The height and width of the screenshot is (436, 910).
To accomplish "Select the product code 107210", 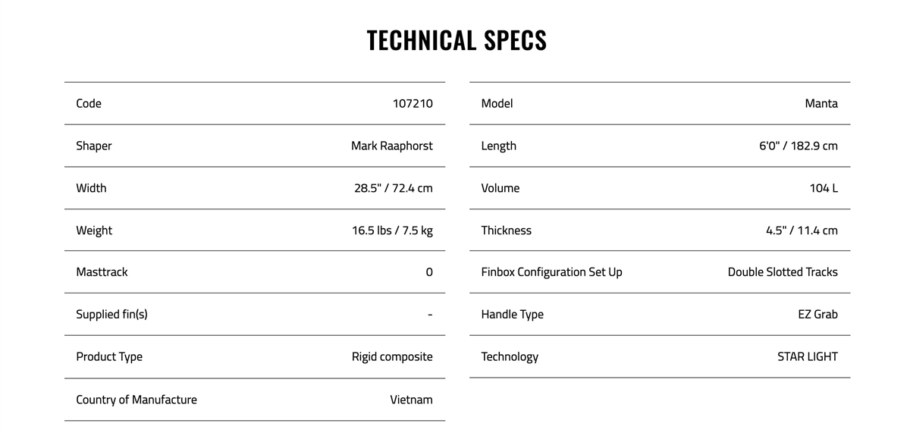I will [413, 103].
